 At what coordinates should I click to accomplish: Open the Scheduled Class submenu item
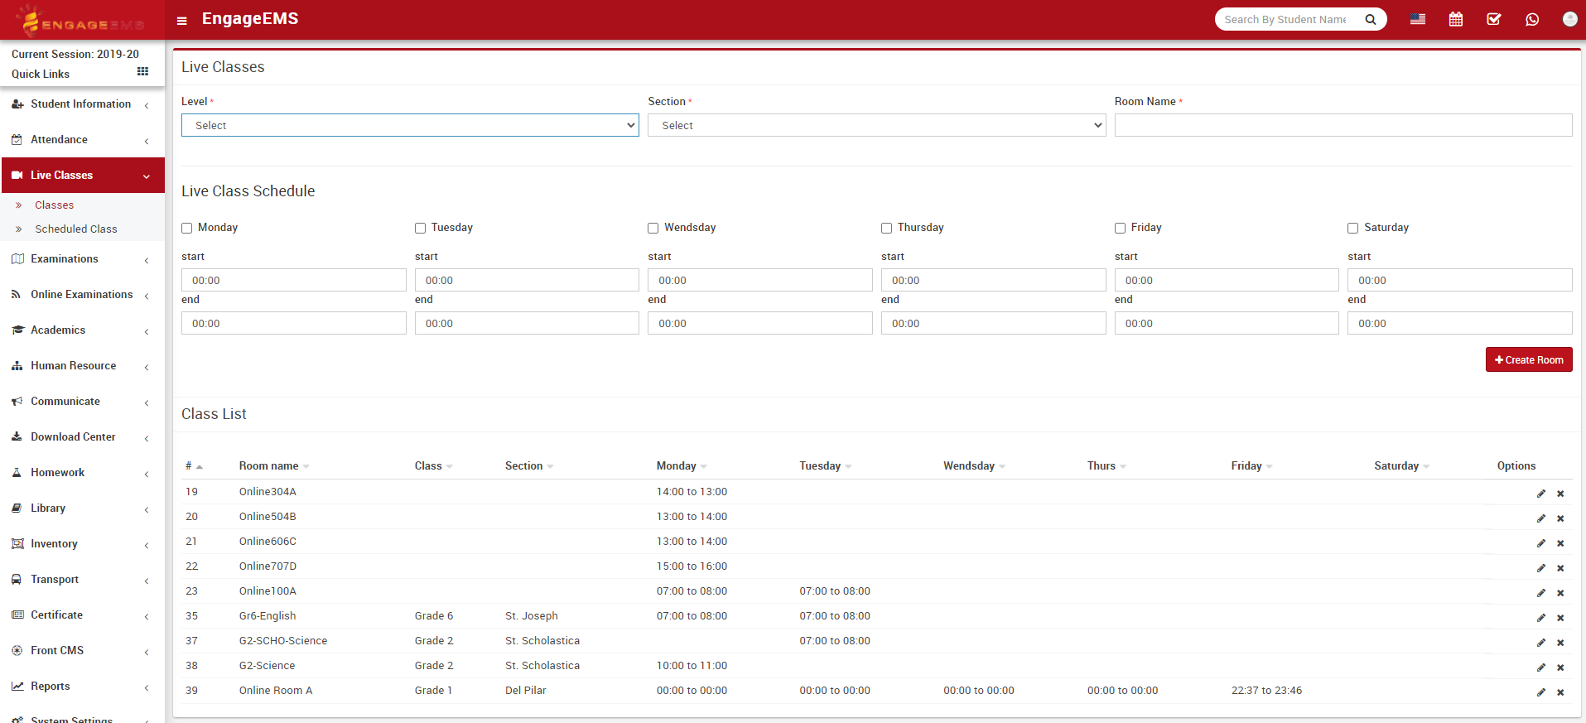76,229
